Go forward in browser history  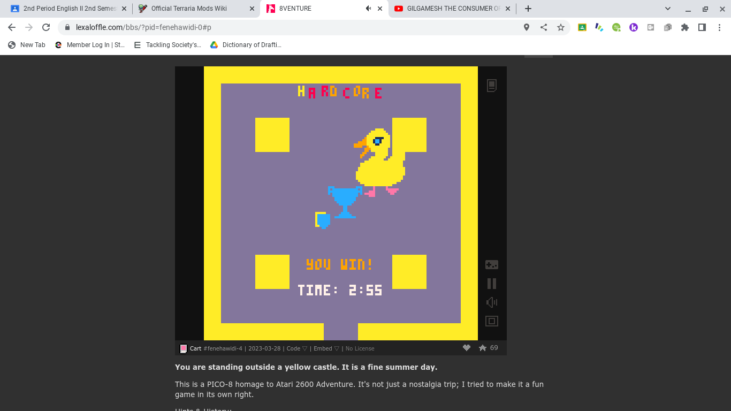pos(29,27)
